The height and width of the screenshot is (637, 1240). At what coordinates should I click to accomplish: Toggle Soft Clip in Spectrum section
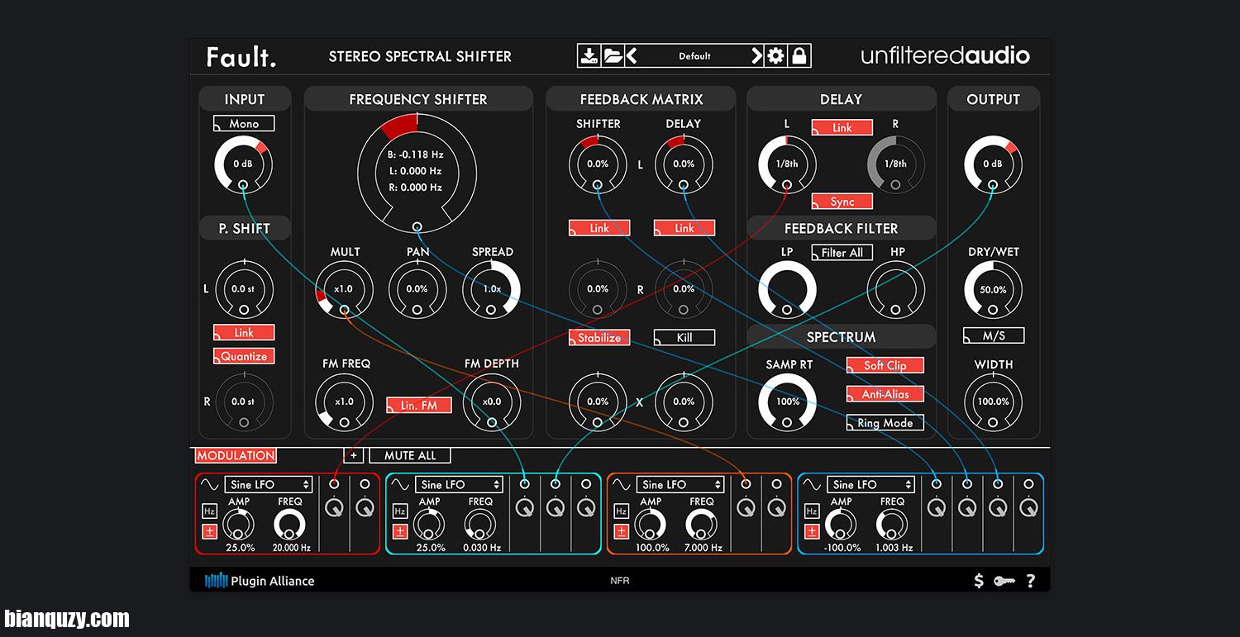(x=885, y=365)
